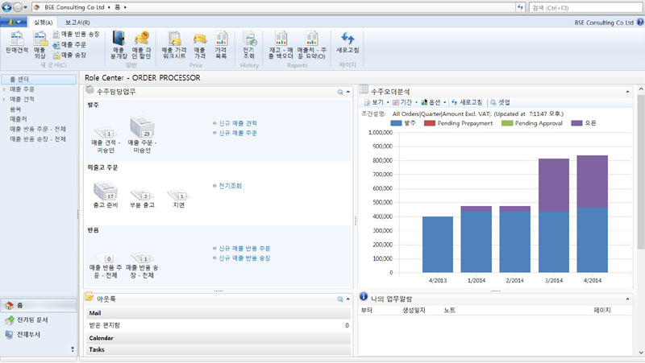Screen dimensions: 645x363
Task: Select 매출 반품 송장 - 전체 in navigation
Action: coord(38,139)
